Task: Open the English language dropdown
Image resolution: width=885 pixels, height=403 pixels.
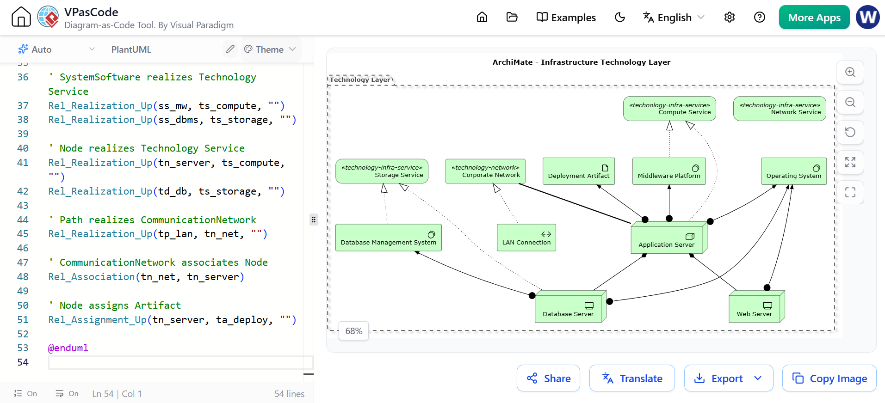Action: point(674,18)
